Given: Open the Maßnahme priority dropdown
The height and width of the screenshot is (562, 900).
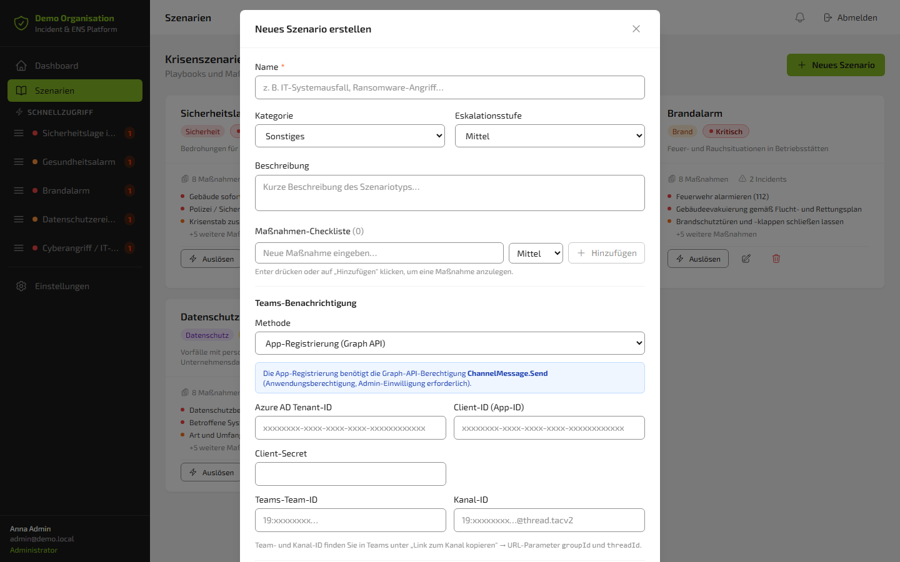Looking at the screenshot, I should [x=536, y=253].
